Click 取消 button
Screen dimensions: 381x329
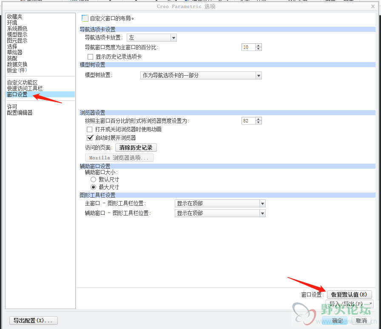(x=361, y=320)
